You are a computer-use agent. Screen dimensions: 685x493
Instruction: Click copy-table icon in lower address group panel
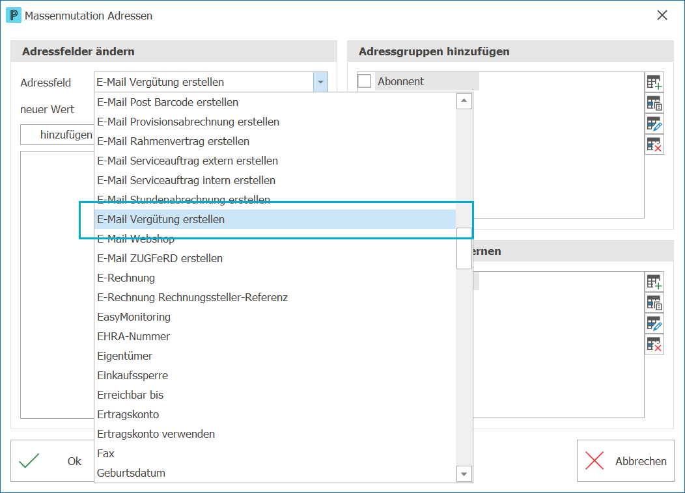pos(654,303)
